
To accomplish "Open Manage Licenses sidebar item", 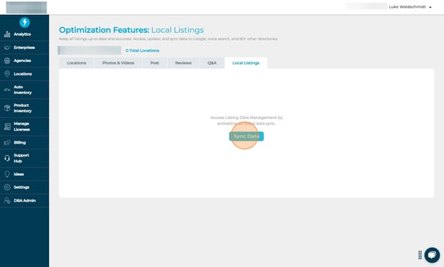I will tap(24, 127).
